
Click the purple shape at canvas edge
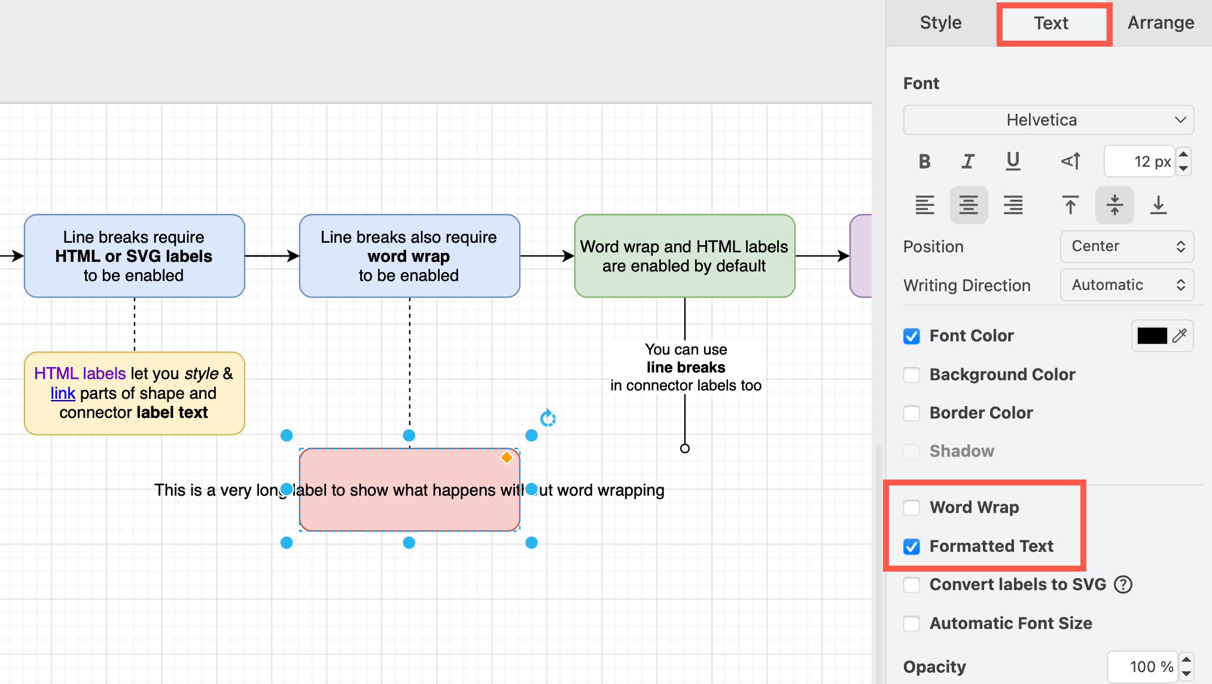(x=861, y=256)
